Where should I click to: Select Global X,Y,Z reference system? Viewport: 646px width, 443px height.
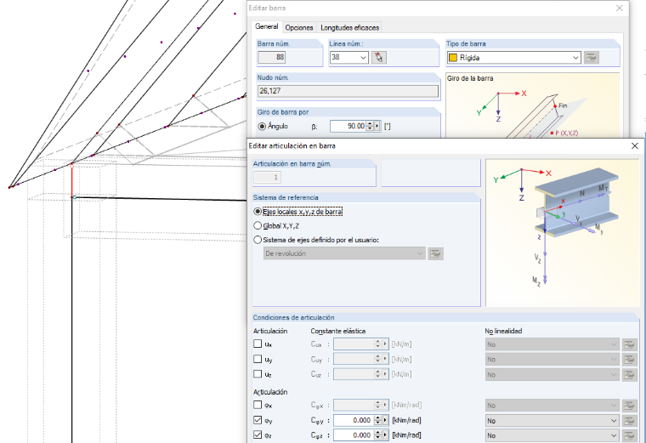tap(258, 226)
